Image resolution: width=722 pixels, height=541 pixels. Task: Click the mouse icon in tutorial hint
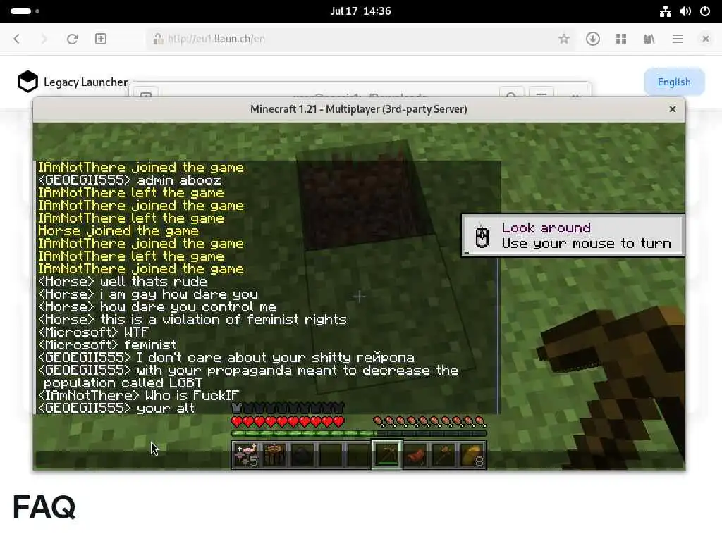click(482, 237)
